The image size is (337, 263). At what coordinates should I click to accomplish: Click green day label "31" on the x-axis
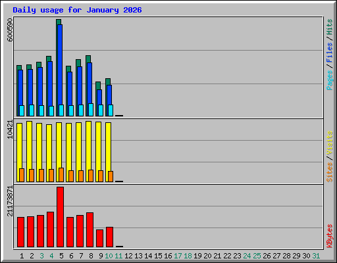(x=316, y=256)
